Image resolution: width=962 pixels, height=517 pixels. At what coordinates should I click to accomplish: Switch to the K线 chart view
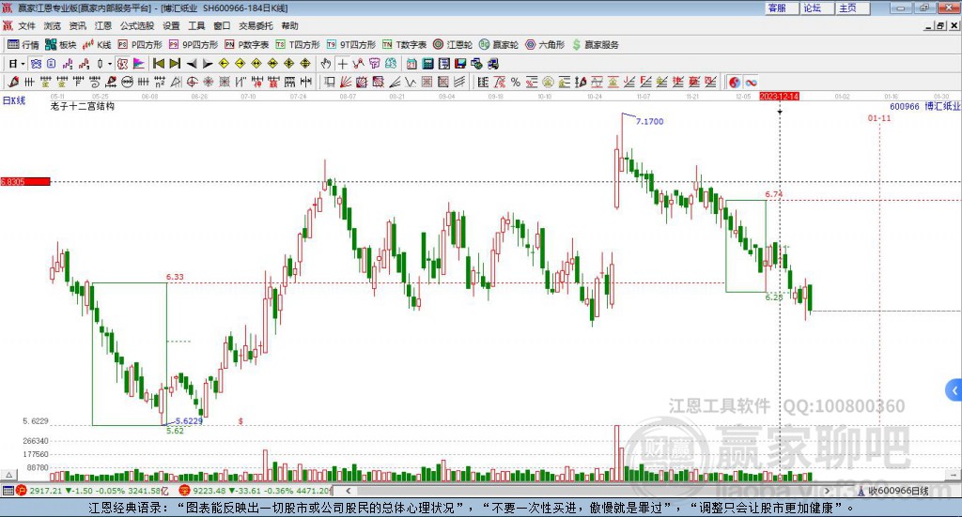(97, 45)
